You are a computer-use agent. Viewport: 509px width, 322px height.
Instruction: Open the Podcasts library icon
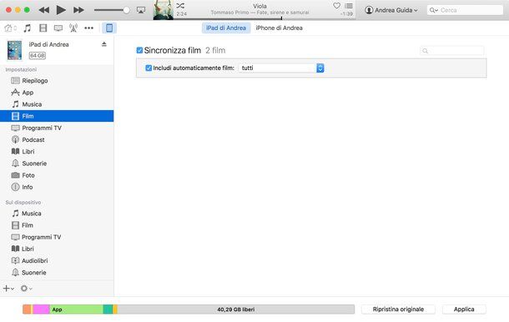coord(73,28)
